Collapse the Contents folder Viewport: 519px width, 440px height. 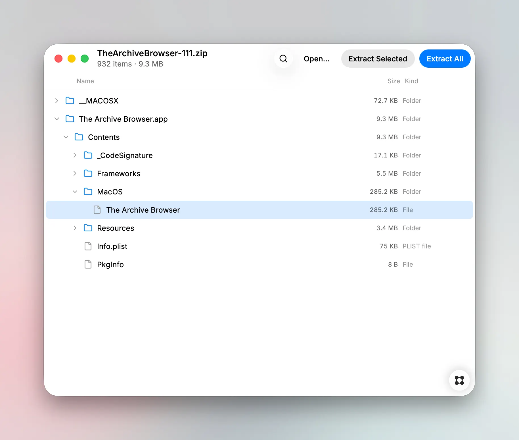(x=66, y=137)
